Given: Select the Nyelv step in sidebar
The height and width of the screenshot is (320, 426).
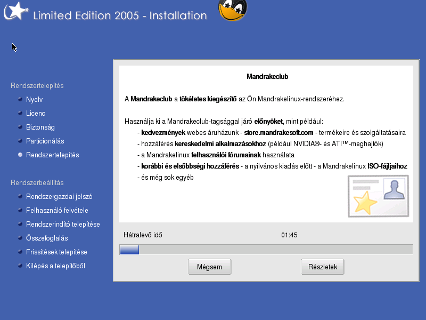Looking at the screenshot, I should pos(34,99).
